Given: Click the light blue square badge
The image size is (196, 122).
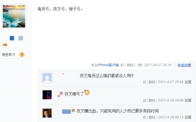Looking at the screenshot, I should point(21,38).
